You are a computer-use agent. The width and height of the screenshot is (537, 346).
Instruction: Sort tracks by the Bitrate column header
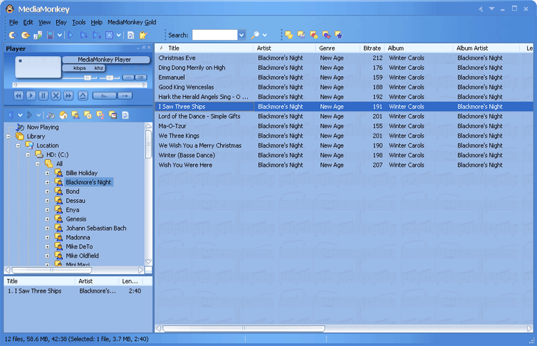tap(372, 48)
